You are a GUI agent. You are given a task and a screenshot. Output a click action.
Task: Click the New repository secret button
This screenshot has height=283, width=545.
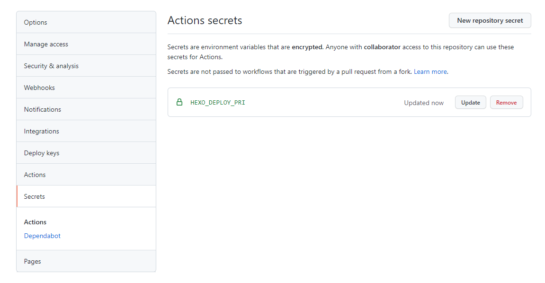(x=490, y=20)
